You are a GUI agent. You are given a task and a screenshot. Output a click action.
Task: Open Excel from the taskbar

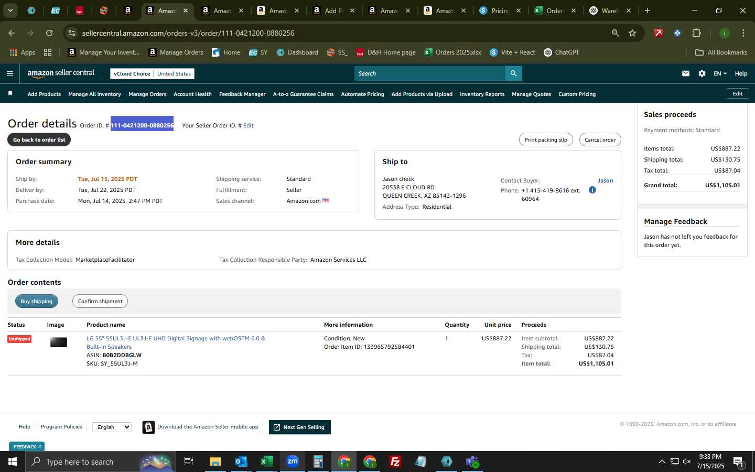tap(266, 462)
